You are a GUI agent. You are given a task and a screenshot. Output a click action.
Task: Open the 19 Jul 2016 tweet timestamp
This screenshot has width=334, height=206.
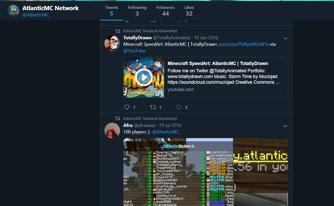[x=170, y=125]
